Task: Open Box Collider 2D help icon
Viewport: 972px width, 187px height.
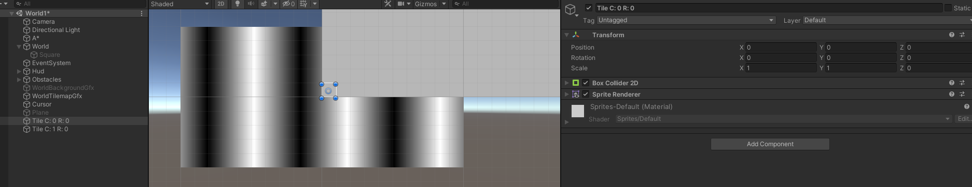Action: coord(952,83)
